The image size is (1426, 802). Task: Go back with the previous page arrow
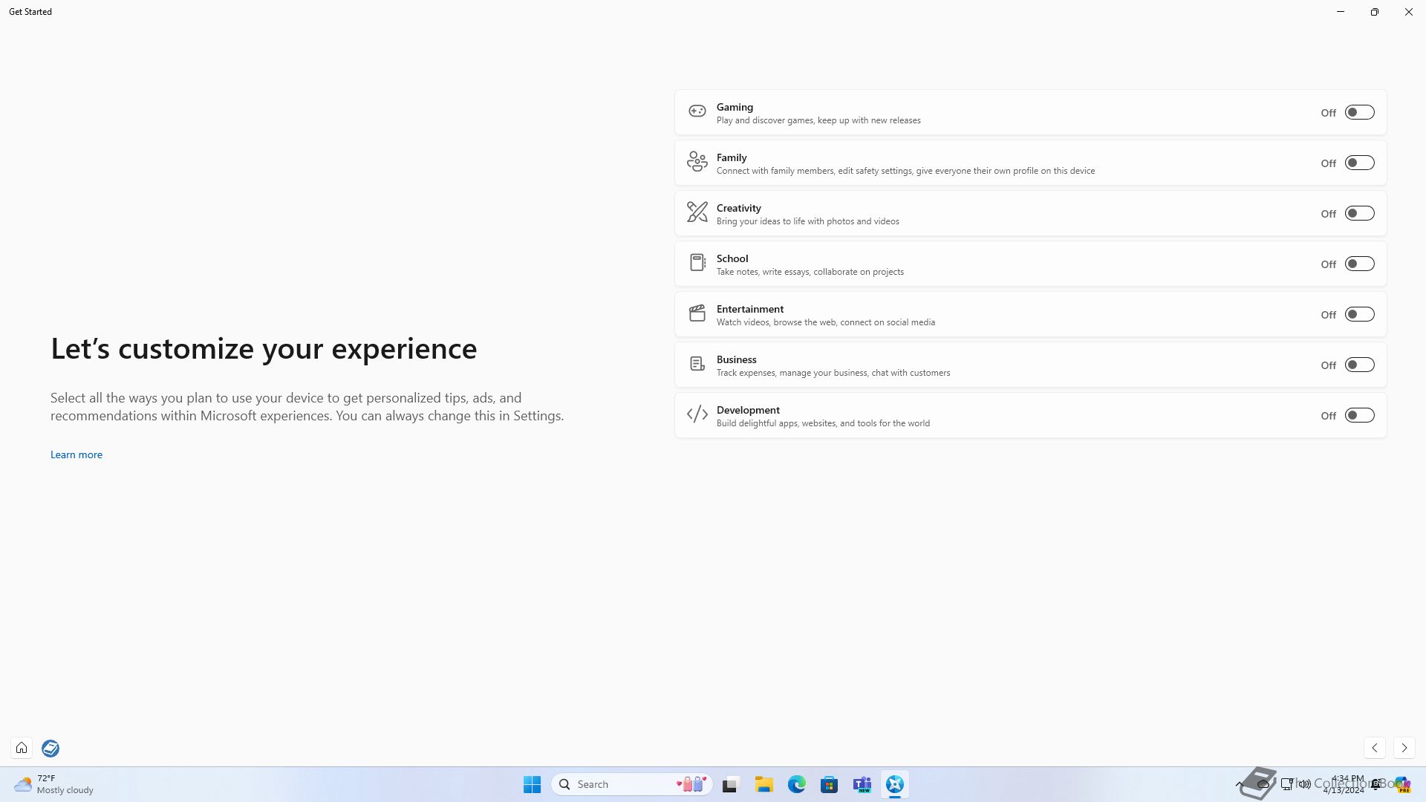click(1375, 748)
